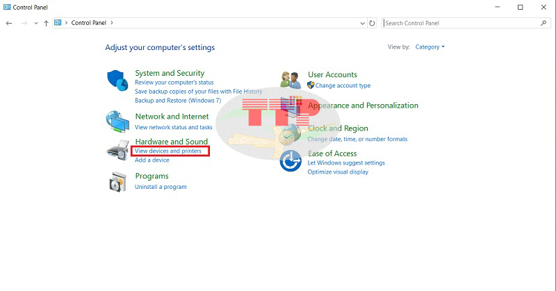This screenshot has height=291, width=556.
Task: Open the User Accounts people icon
Action: [x=291, y=80]
